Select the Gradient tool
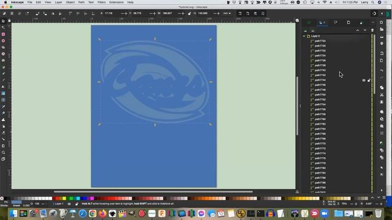Image resolution: width=392 pixels, height=220 pixels. (x=3, y=94)
